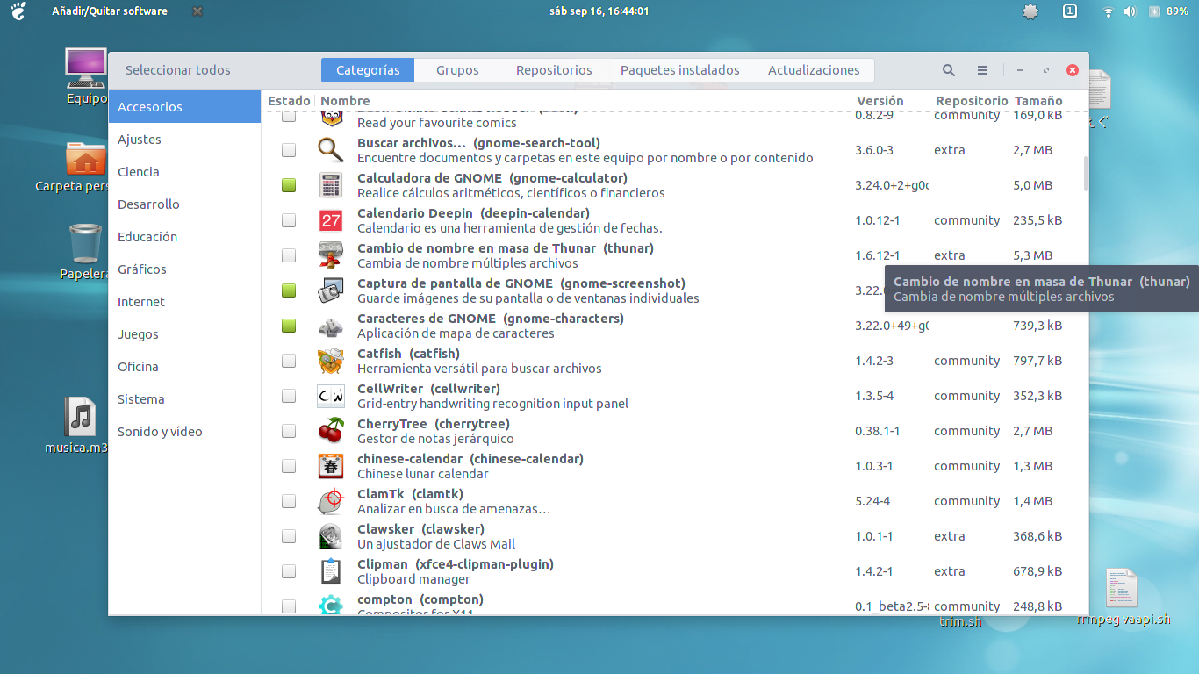Image resolution: width=1199 pixels, height=674 pixels.
Task: Click the volume icon in top bar
Action: tap(1130, 11)
